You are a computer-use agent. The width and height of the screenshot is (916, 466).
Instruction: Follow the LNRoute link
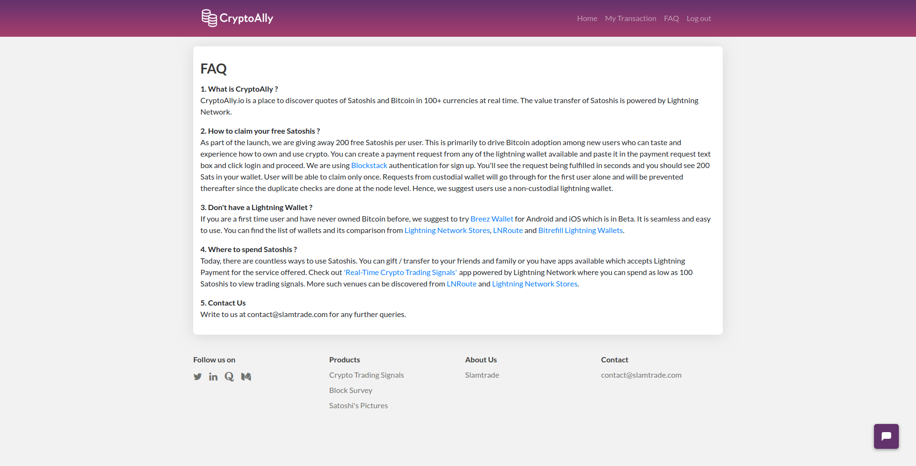click(508, 230)
